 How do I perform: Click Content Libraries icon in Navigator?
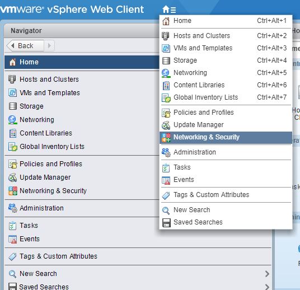[x=13, y=133]
